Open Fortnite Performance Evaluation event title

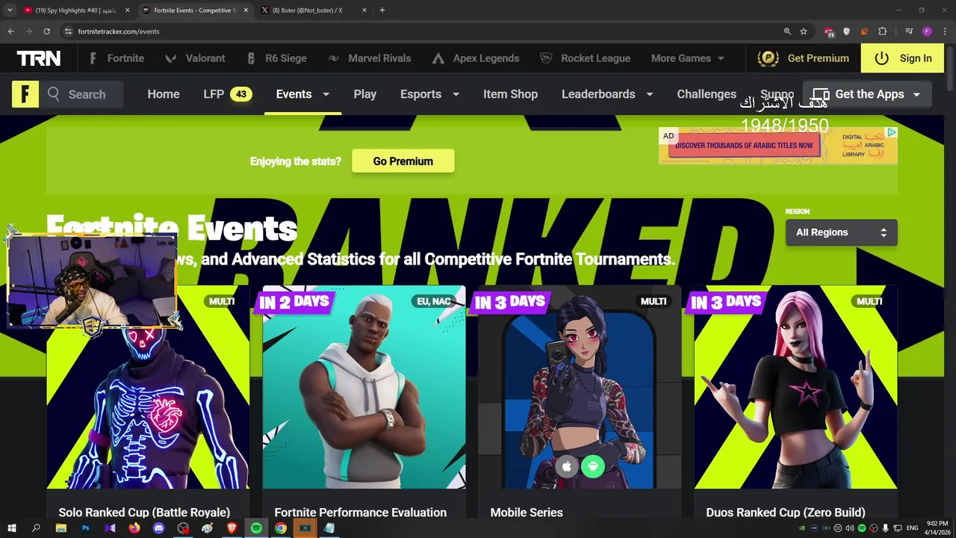pyautogui.click(x=360, y=513)
